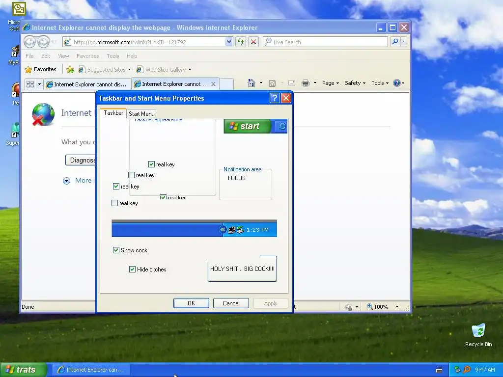The width and height of the screenshot is (503, 377).
Task: Click the notification area expand chevron preview
Action: pyautogui.click(x=223, y=230)
